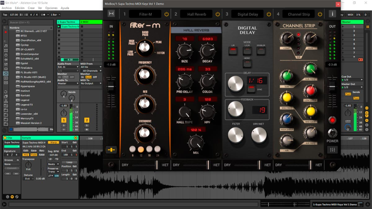Open the Opciones menu

point(51,8)
